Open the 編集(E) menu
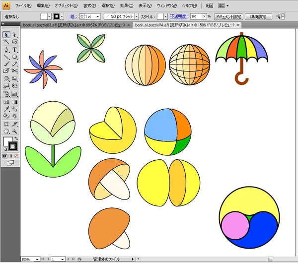Screen dimensions: 298x263 pos(43,5)
